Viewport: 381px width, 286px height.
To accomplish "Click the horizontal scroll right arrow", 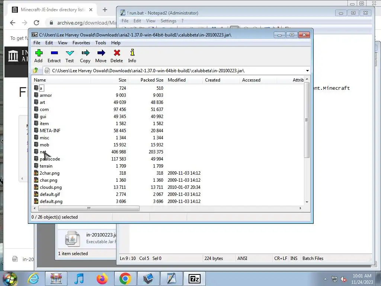I will coord(300,208).
